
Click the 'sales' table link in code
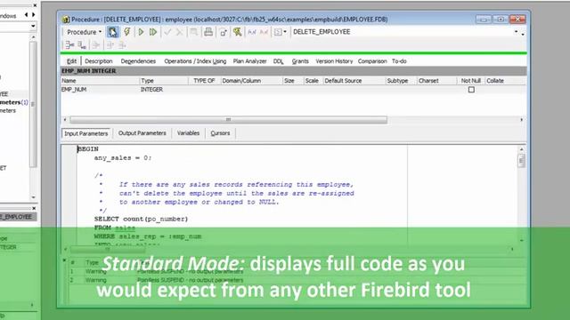click(125, 228)
